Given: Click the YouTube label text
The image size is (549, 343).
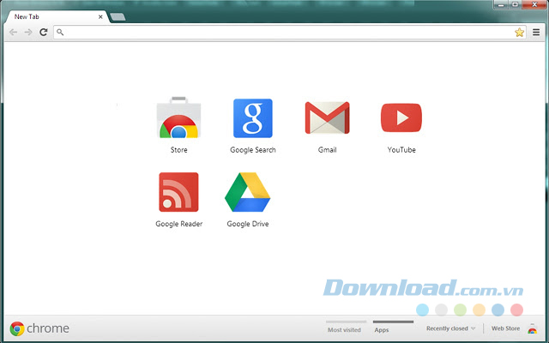Looking at the screenshot, I should click(401, 150).
